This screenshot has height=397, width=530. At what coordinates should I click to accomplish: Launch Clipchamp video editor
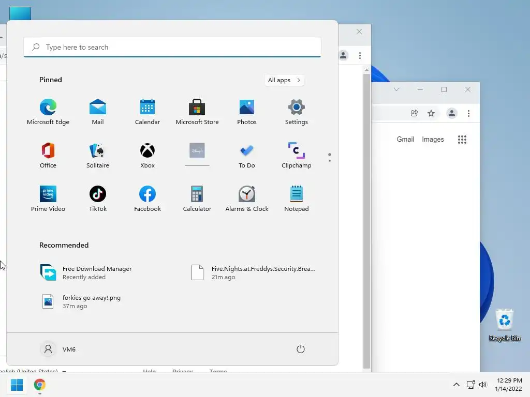point(297,155)
